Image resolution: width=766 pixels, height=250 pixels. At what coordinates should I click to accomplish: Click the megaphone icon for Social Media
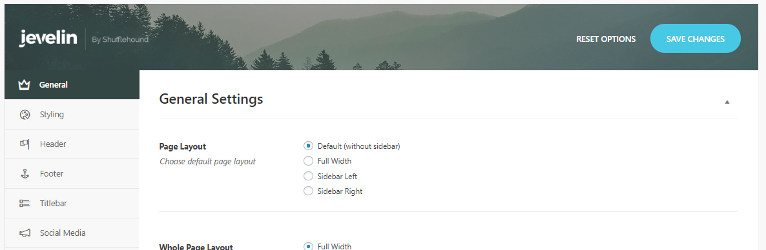(25, 233)
